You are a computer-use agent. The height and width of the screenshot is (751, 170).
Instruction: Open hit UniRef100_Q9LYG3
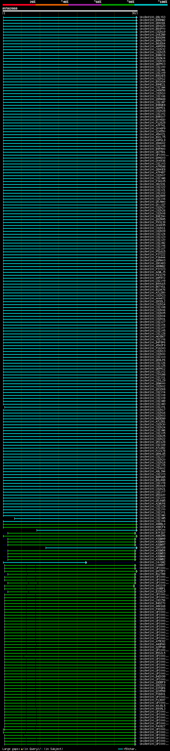pos(152,17)
